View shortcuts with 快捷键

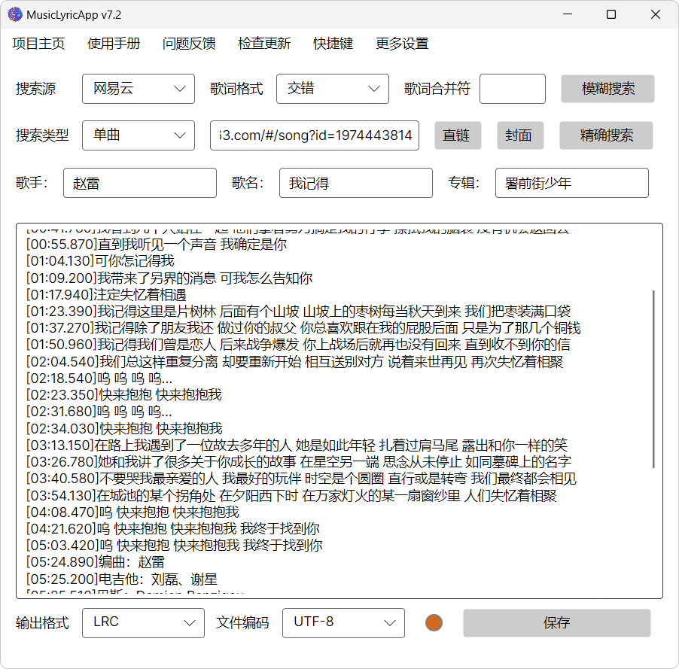point(330,44)
